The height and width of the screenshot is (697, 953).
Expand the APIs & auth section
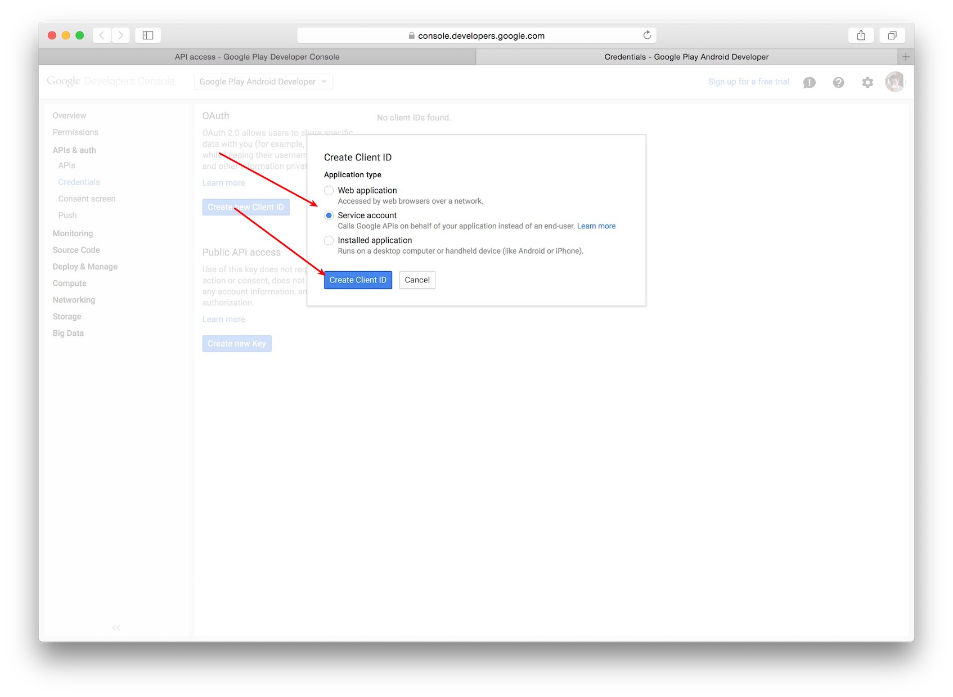pyautogui.click(x=74, y=150)
